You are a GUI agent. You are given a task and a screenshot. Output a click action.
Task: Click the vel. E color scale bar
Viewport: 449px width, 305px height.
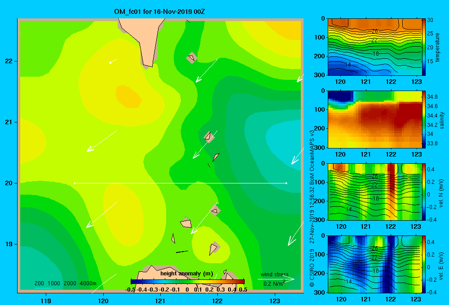pos(423,264)
